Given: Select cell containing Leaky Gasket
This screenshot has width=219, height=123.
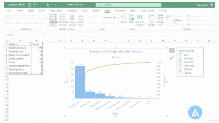Looking at the screenshot, I should 20,58.
